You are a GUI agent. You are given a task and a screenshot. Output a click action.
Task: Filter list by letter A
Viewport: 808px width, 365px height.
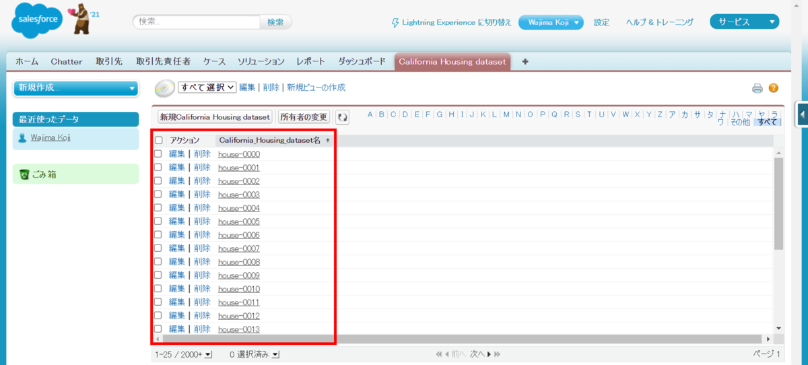[370, 114]
